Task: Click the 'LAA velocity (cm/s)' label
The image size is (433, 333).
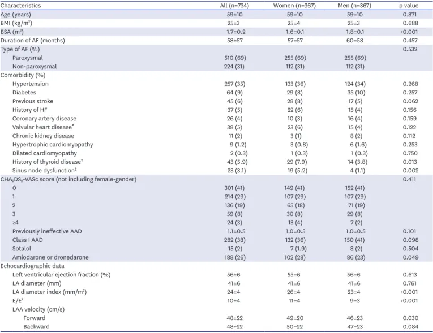Action: tap(38, 309)
